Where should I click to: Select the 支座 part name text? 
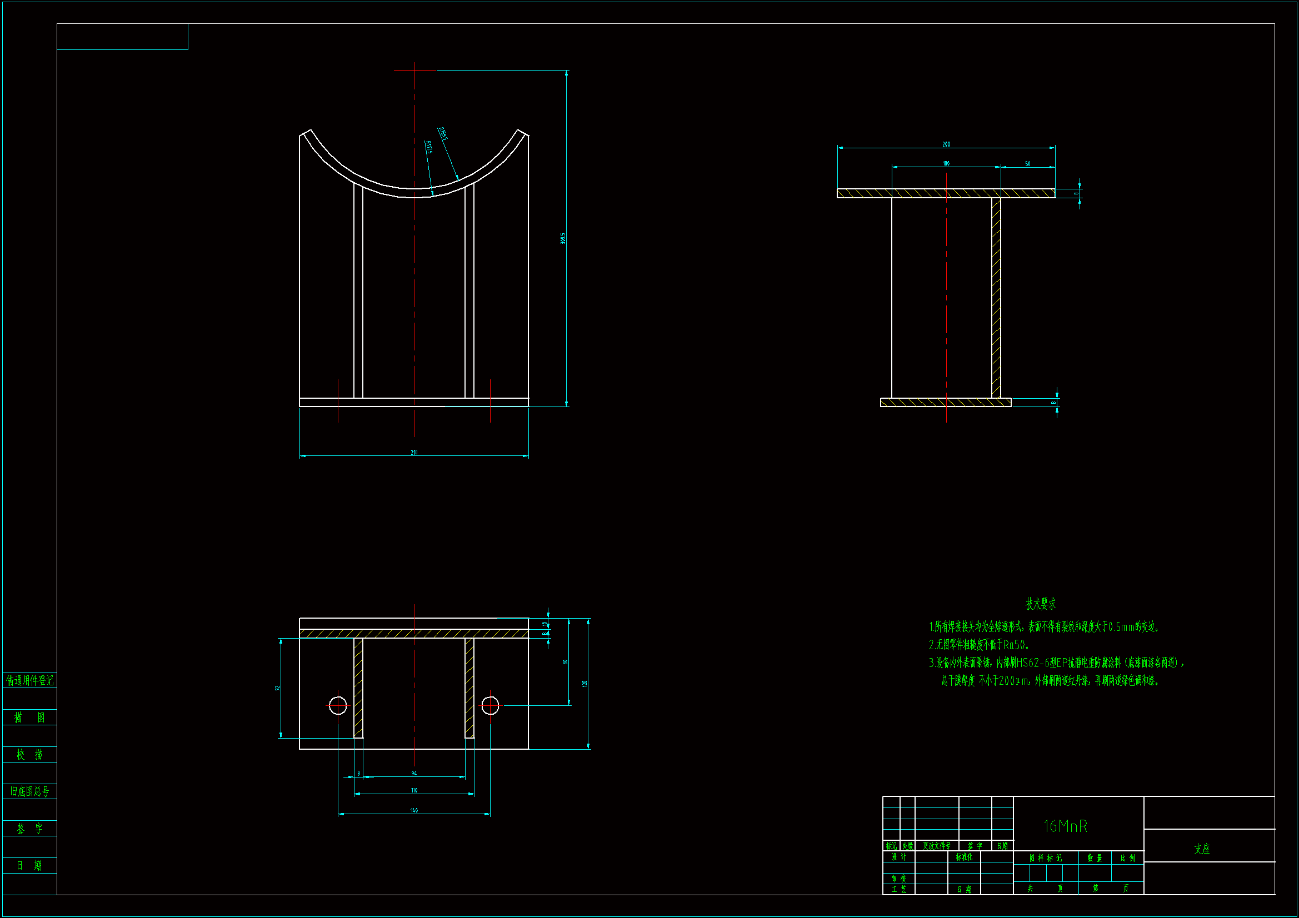click(x=1202, y=849)
